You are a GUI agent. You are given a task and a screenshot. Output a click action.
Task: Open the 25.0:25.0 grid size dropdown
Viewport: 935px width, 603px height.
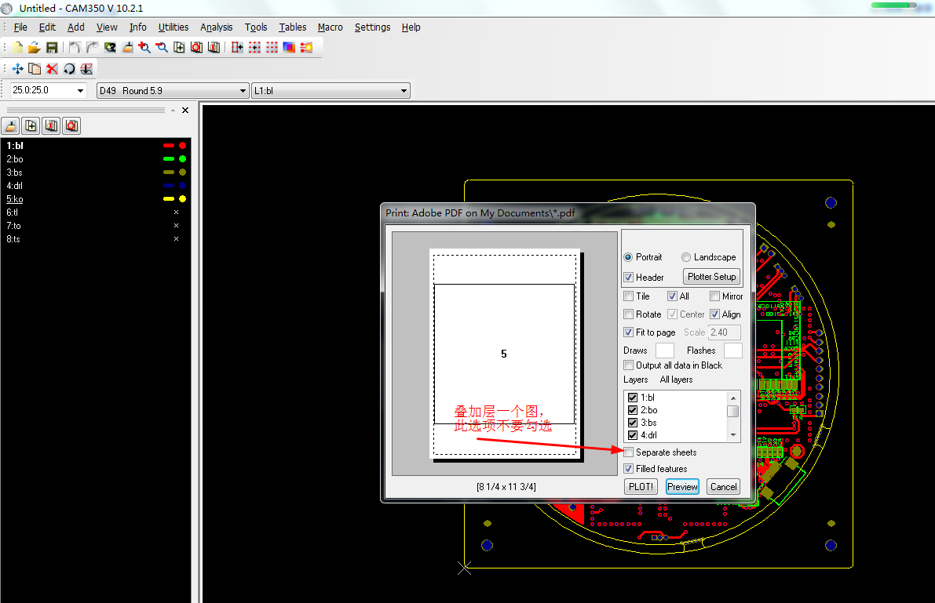(x=80, y=91)
